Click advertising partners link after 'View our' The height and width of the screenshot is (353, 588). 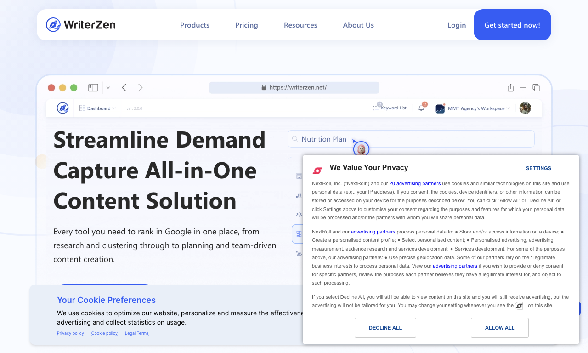(455, 266)
